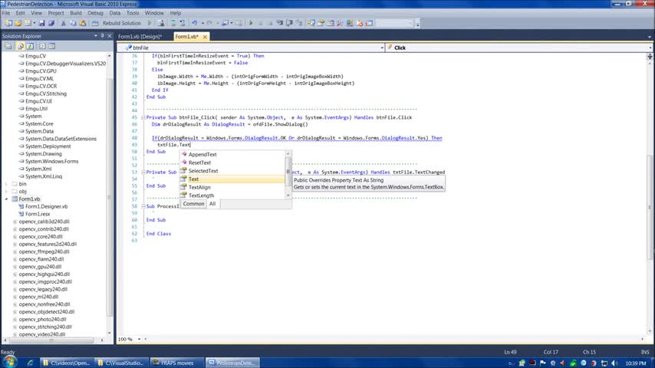Viewport: 655px width, 368px height.
Task: Click Solution Explorer View Code icon
Action: click(x=41, y=46)
